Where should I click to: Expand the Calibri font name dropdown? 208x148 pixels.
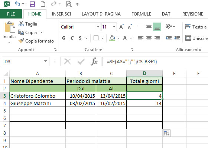(98, 27)
